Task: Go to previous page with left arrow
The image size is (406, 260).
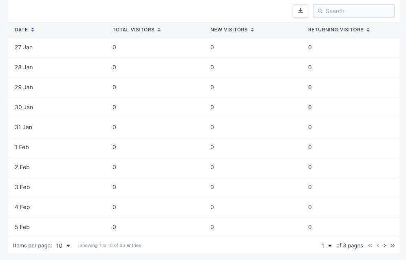Action: [377, 245]
